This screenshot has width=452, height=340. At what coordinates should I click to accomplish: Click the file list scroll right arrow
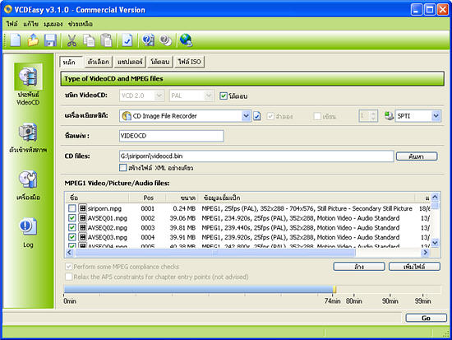425,253
